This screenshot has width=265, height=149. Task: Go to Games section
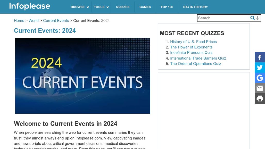(x=145, y=7)
